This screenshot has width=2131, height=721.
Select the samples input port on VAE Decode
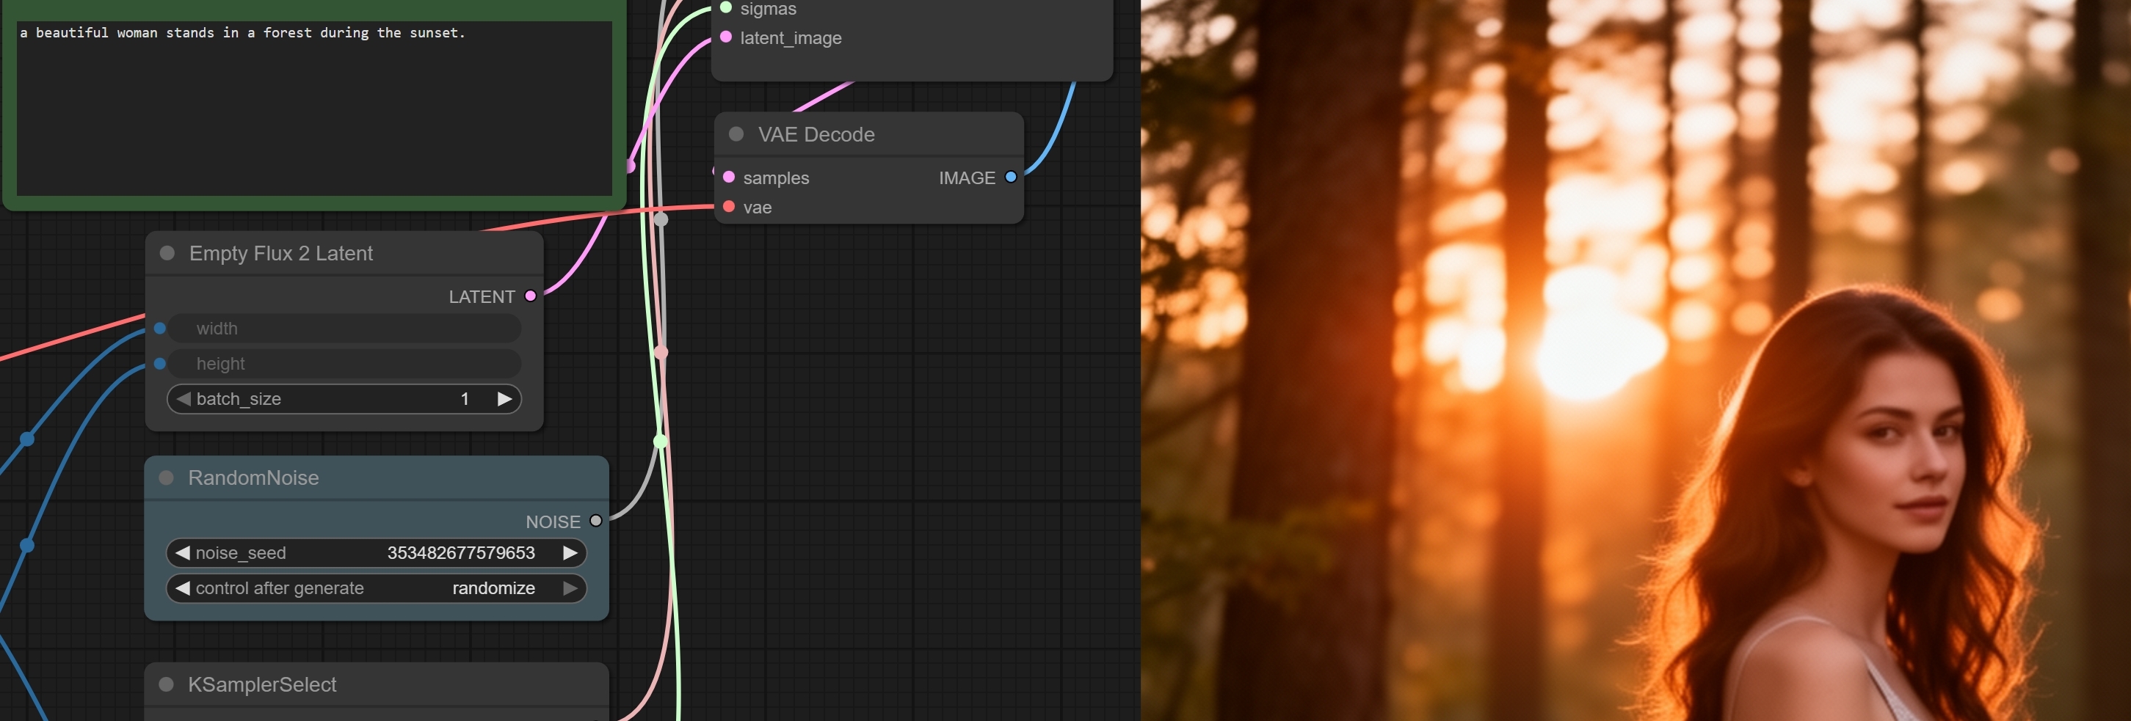[729, 177]
